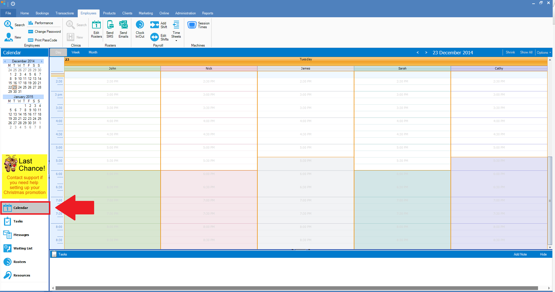The image size is (555, 292).
Task: Switch calendar to Month view
Action: point(93,52)
